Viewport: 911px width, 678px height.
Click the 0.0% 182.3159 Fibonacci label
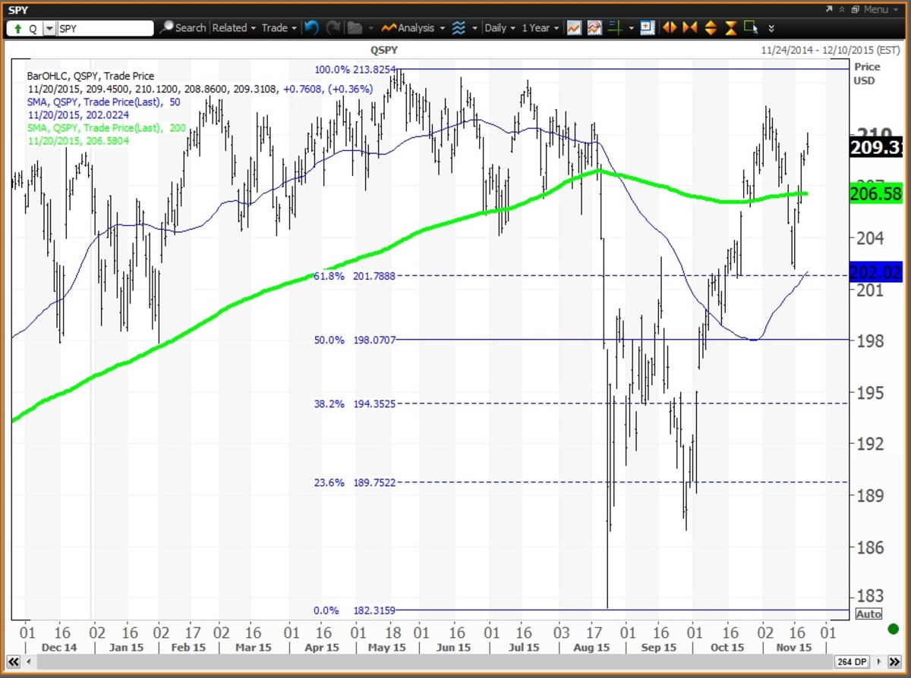tap(355, 611)
